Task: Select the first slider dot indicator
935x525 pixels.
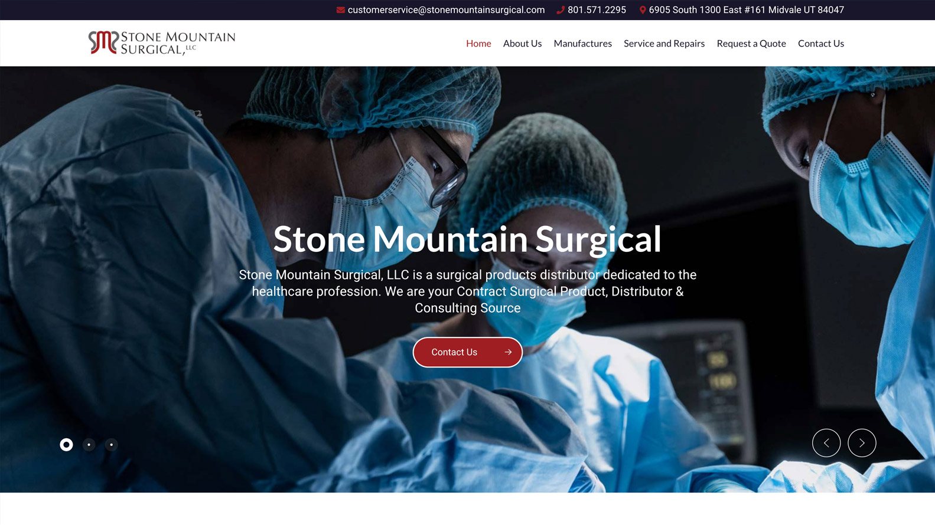Action: (x=66, y=445)
